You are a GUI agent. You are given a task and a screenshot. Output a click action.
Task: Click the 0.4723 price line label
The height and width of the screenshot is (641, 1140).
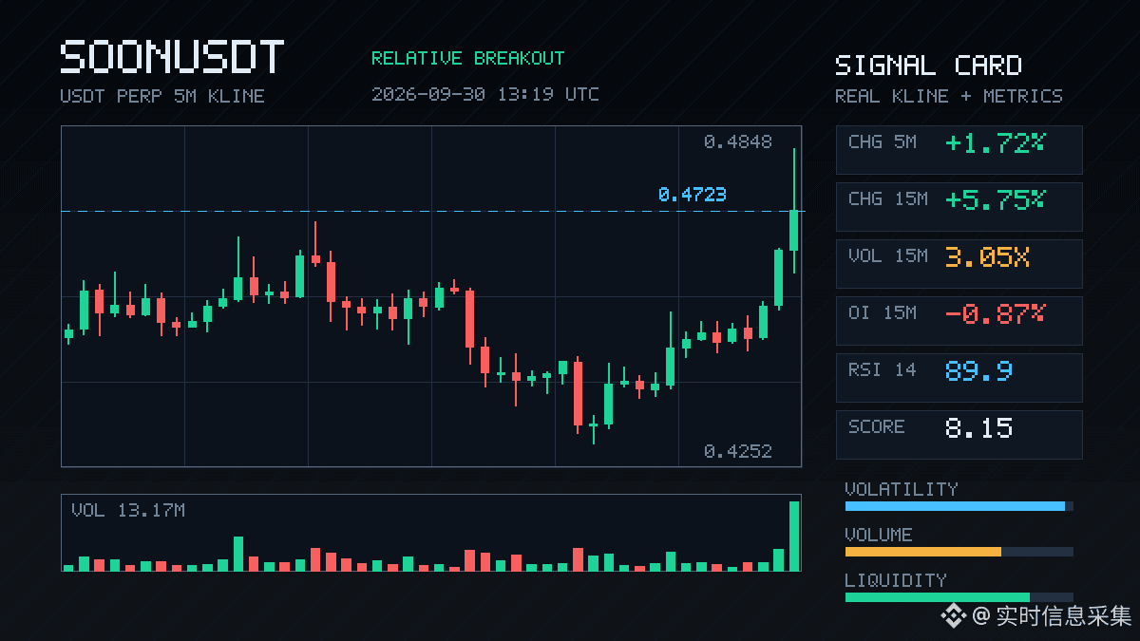tap(693, 195)
